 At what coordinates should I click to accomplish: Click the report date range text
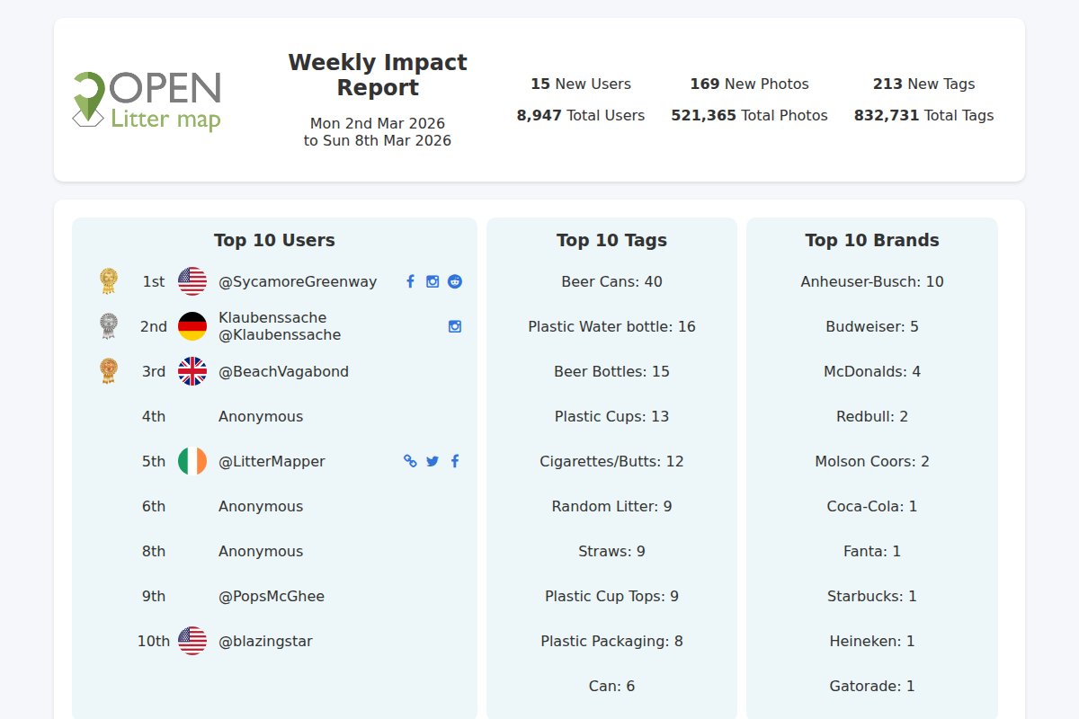(378, 132)
